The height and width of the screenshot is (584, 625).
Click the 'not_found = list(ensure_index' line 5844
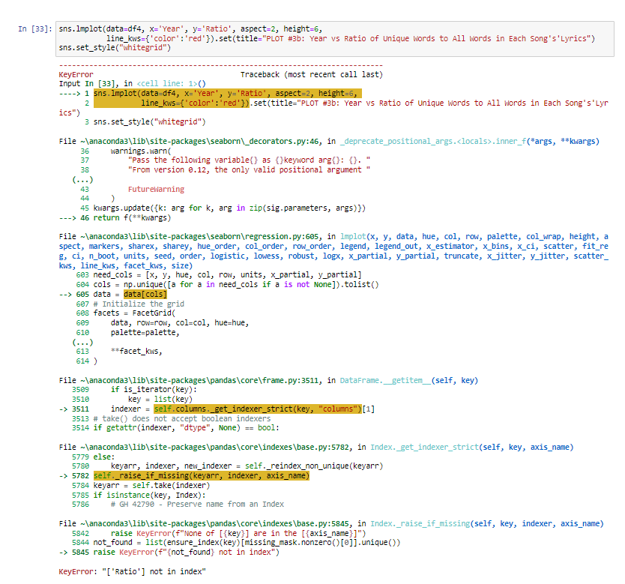click(247, 543)
